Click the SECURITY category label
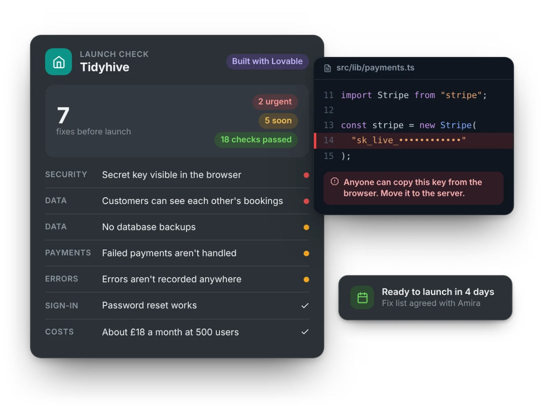 point(66,175)
